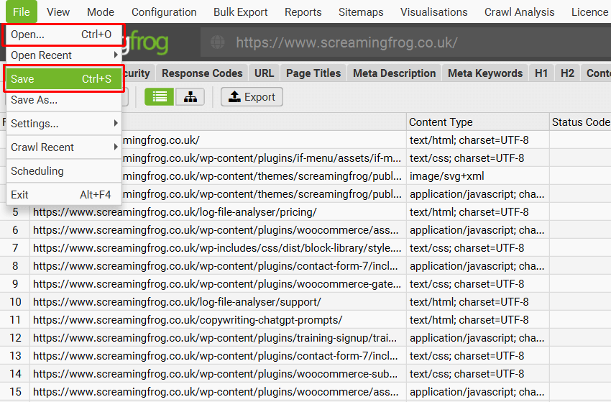Open the Visualisations menu
611x402 pixels.
click(x=433, y=12)
